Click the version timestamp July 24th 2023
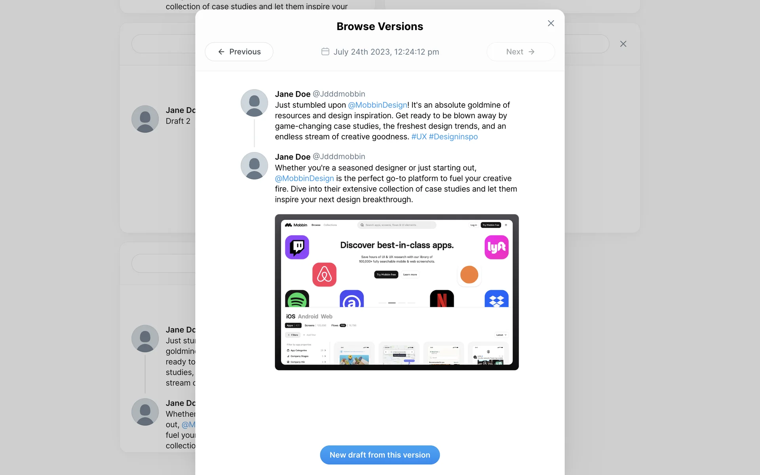The image size is (760, 475). 386,52
